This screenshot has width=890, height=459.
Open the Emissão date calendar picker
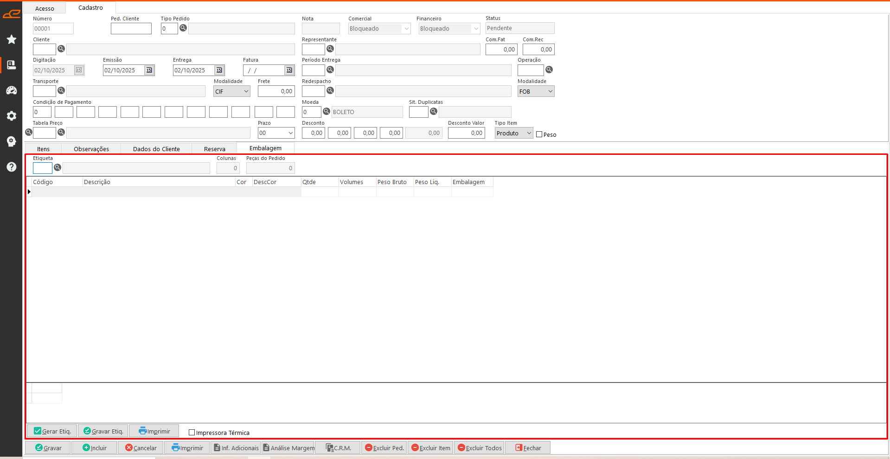coord(149,70)
